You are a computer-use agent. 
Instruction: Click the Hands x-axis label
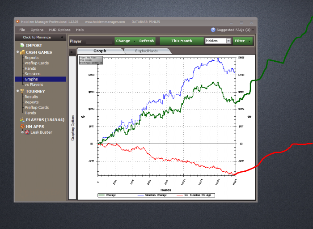[x=166, y=190]
